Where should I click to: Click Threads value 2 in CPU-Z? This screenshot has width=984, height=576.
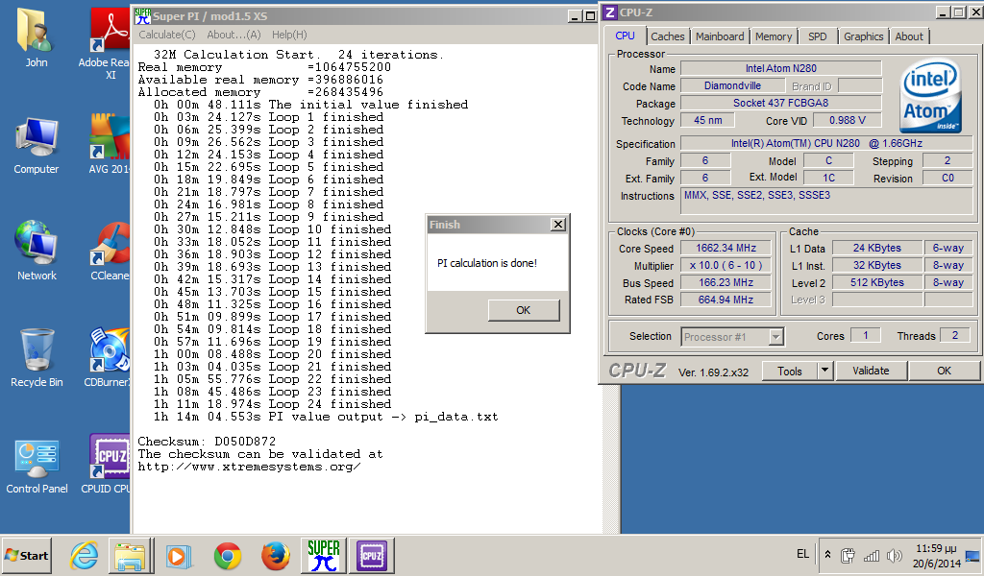(954, 335)
